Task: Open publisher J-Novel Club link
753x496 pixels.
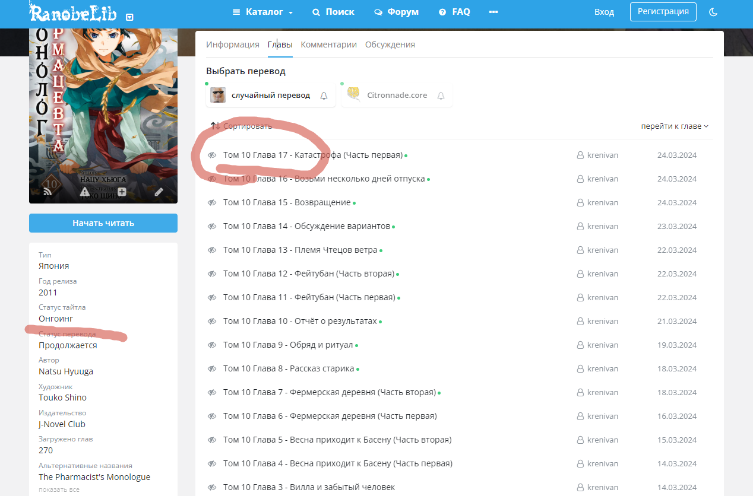Action: [x=62, y=424]
